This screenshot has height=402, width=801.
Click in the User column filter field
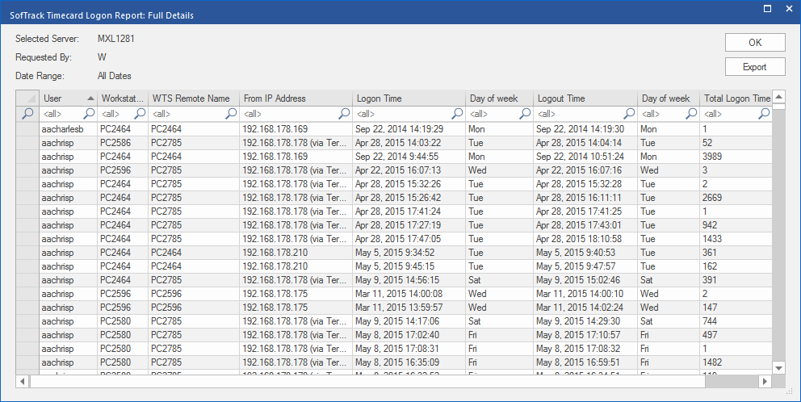(61, 114)
